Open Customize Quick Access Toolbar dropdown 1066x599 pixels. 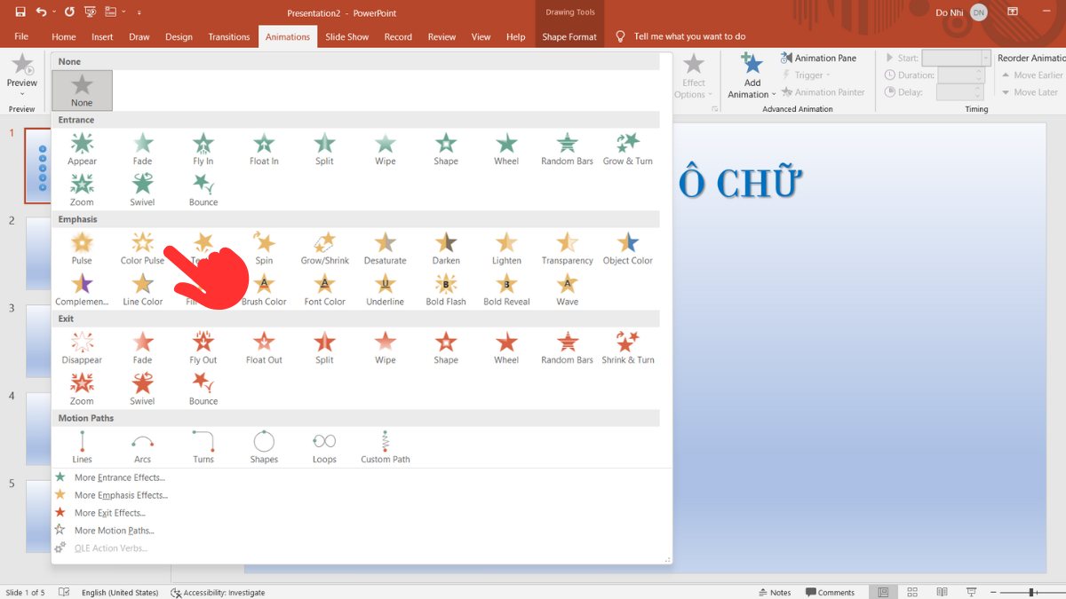pyautogui.click(x=139, y=12)
